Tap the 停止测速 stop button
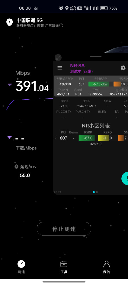The width and height of the screenshot is (128, 285). tap(64, 229)
